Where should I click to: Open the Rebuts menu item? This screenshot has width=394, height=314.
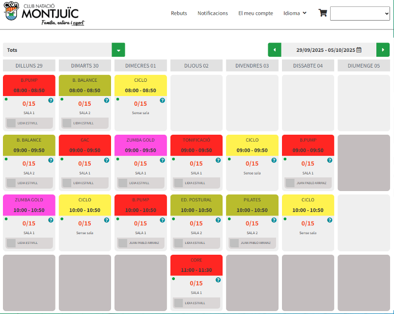pyautogui.click(x=179, y=13)
